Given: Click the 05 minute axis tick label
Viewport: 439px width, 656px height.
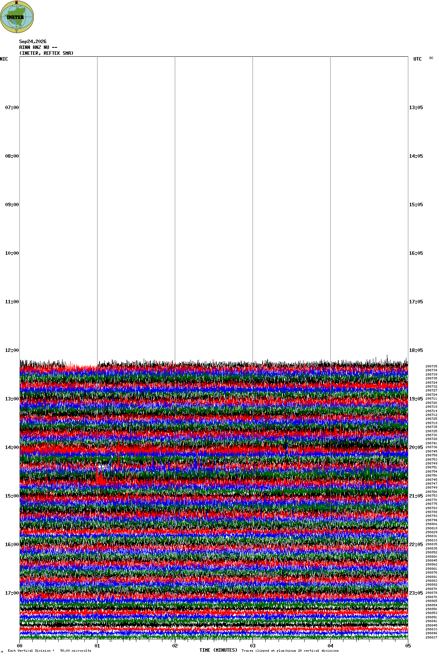Looking at the screenshot, I should click(x=408, y=646).
